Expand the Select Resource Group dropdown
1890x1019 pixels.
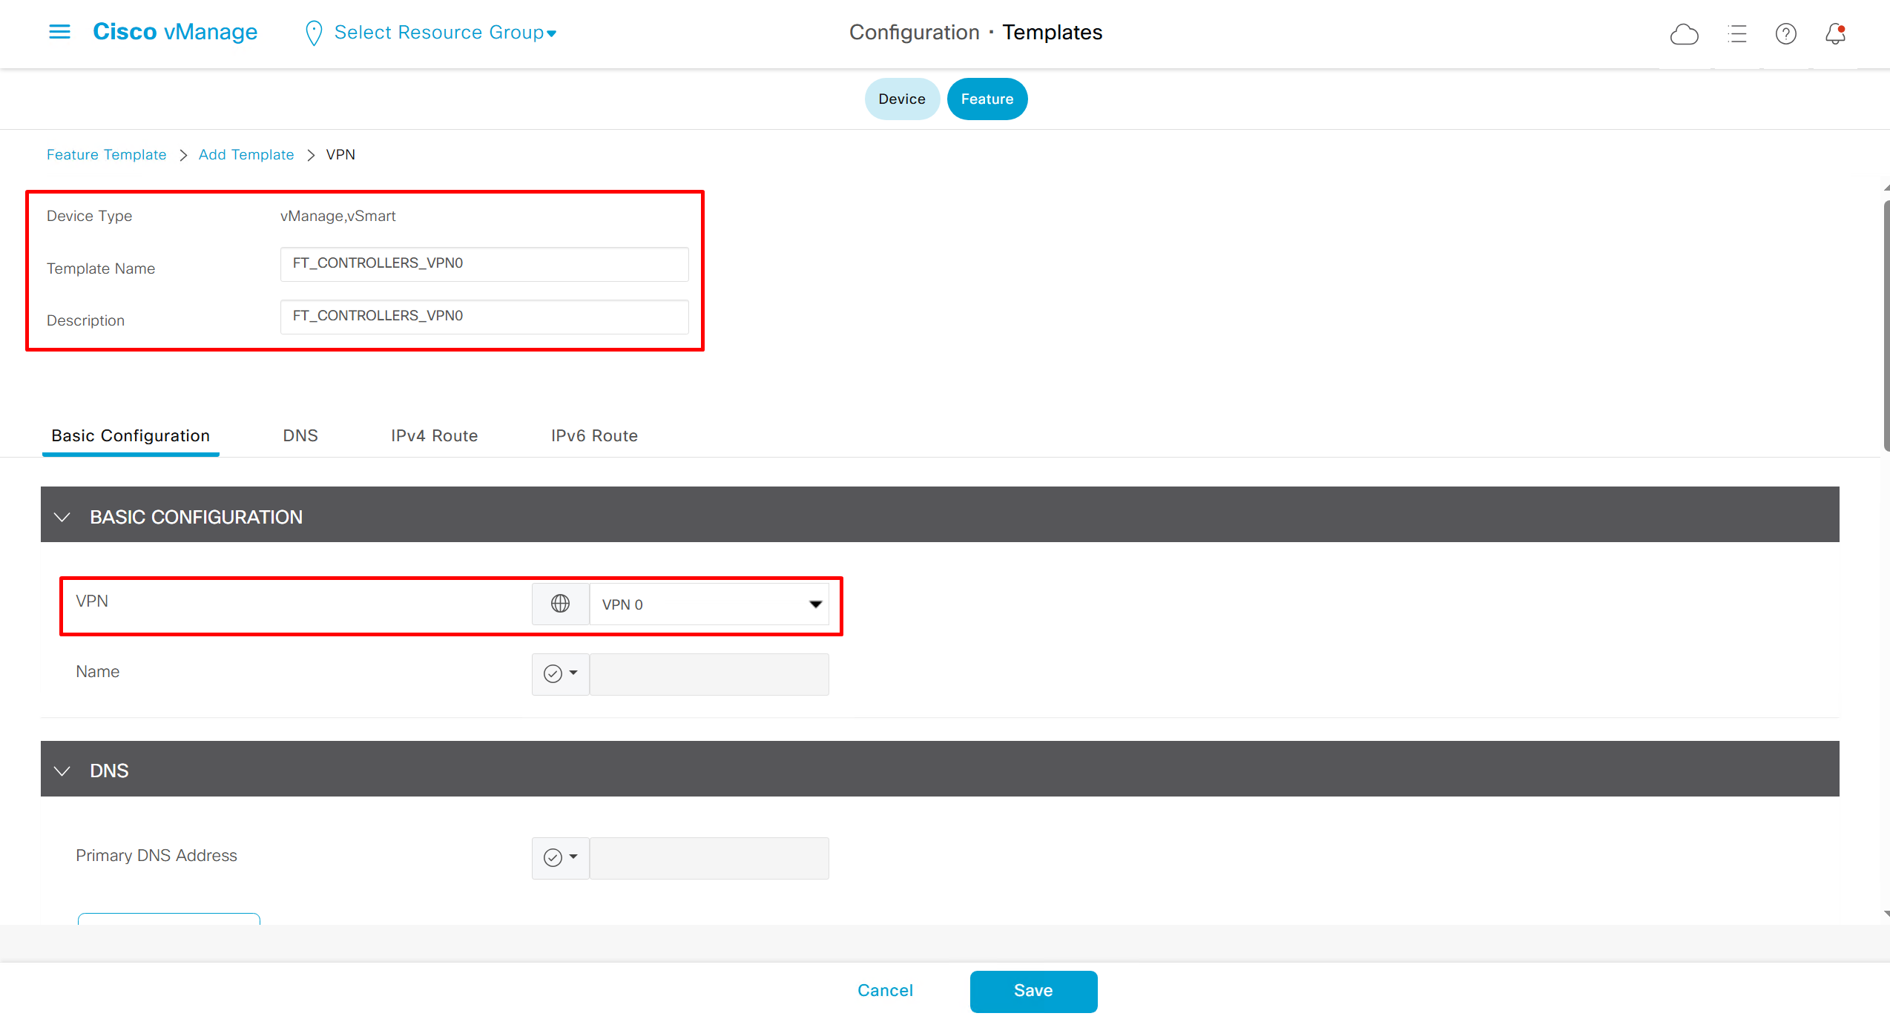coord(445,33)
